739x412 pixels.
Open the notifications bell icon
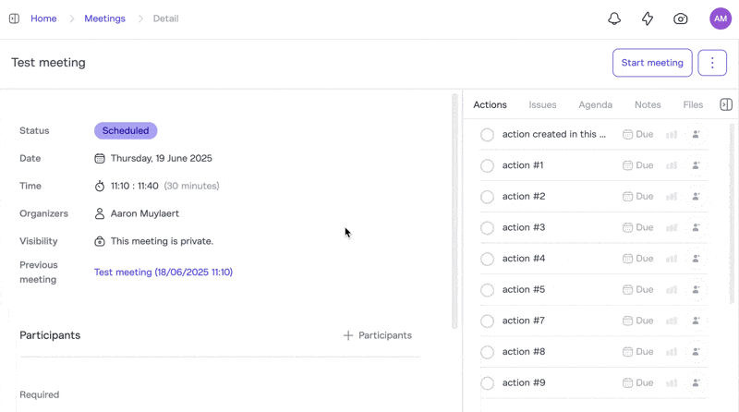coord(614,18)
